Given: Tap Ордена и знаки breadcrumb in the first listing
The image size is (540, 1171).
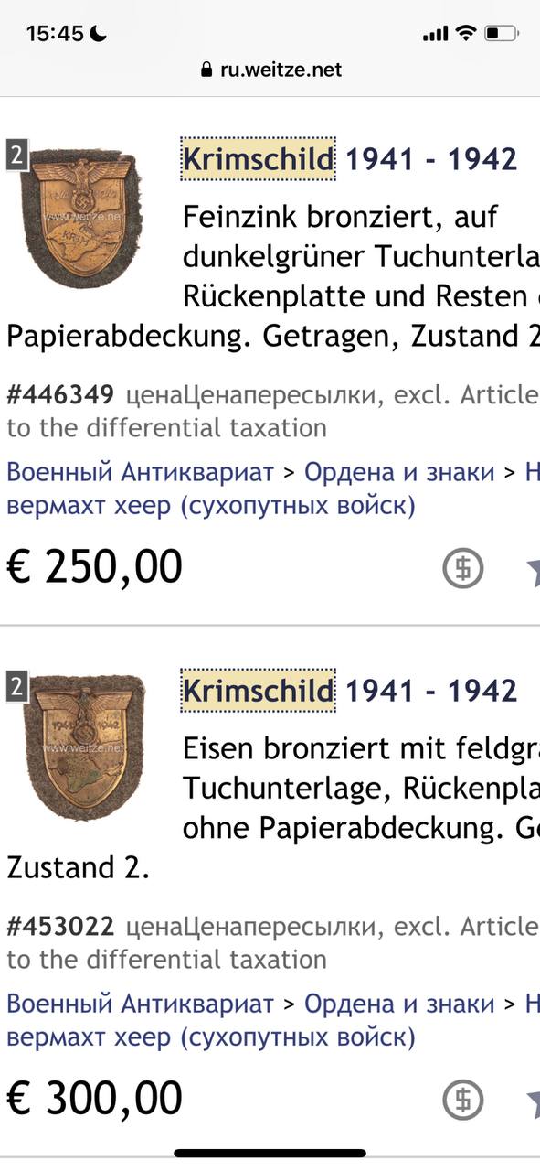Looking at the screenshot, I should (x=399, y=473).
